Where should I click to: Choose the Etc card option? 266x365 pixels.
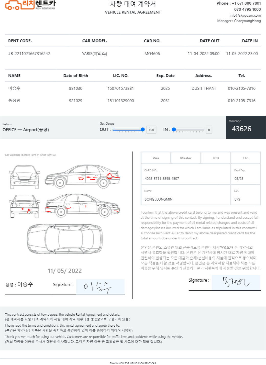point(246,158)
